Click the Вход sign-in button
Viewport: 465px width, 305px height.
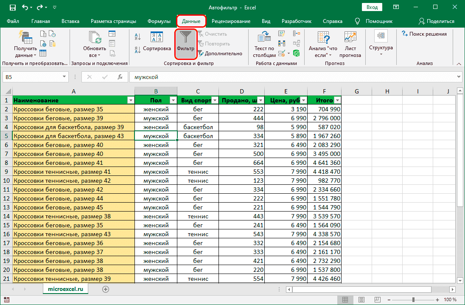(372, 7)
